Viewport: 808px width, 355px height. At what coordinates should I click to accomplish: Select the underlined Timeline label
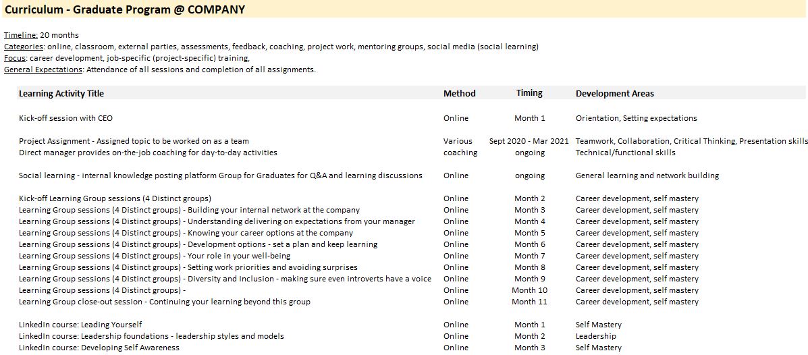pos(20,35)
